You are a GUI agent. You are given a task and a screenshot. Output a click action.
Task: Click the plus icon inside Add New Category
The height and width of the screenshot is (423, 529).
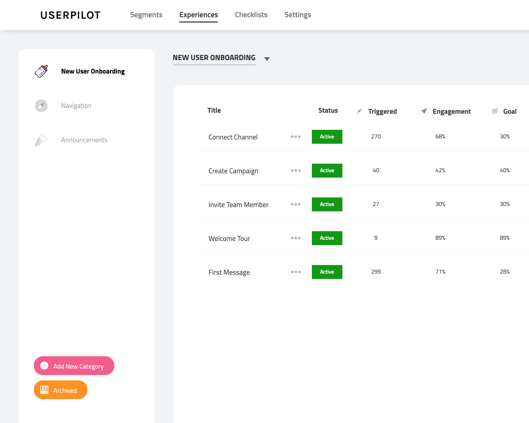point(44,366)
